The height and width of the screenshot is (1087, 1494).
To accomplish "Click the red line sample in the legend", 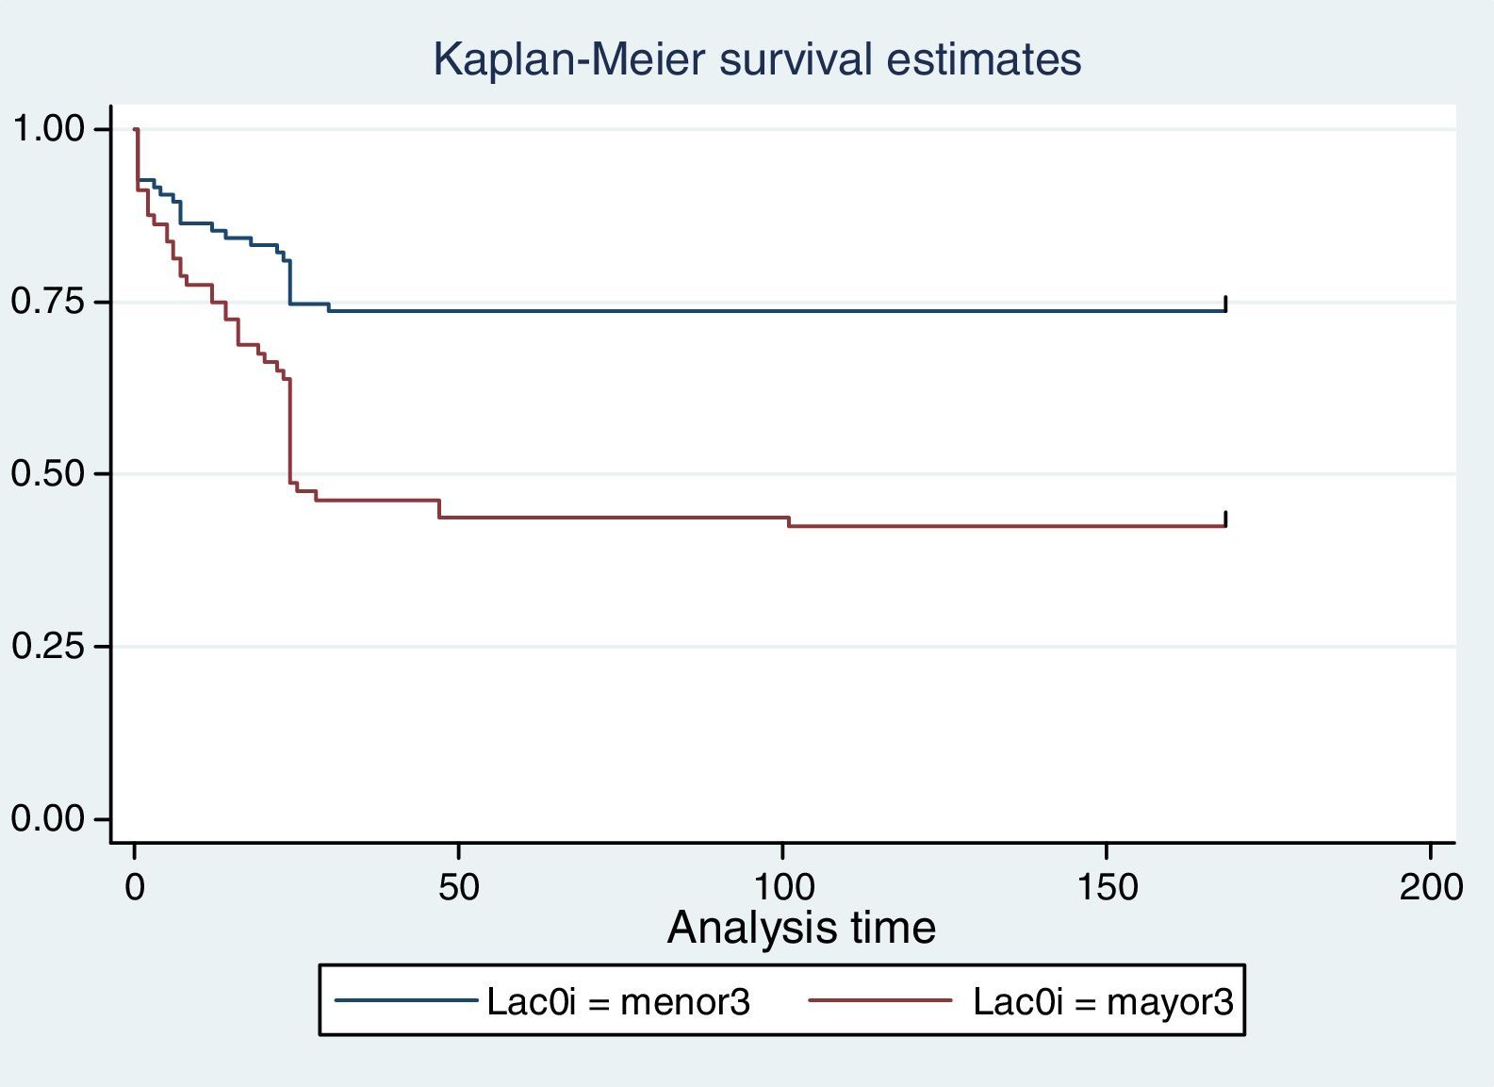I will point(879,1001).
